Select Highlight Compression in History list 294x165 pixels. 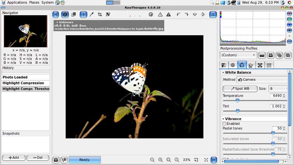pyautogui.click(x=23, y=83)
